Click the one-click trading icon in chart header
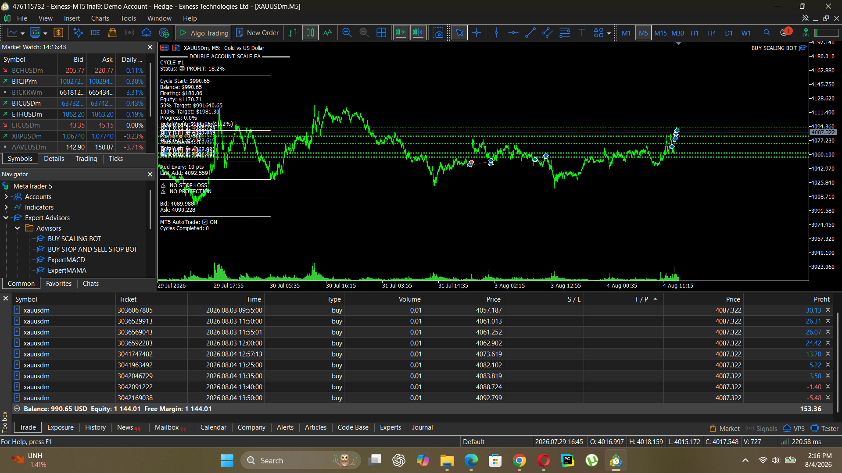The width and height of the screenshot is (842, 473). click(176, 48)
